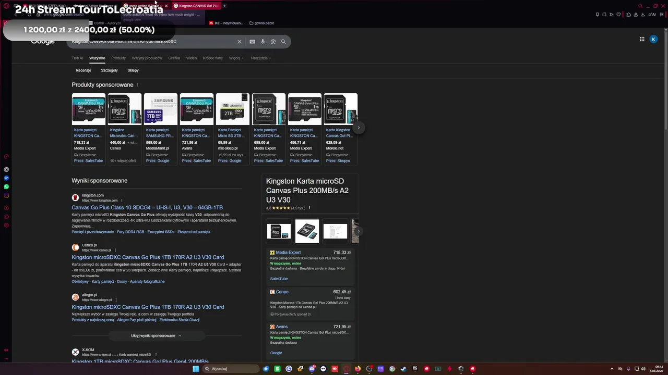668x375 pixels.
Task: Open WhatsApp in Opera sidebar
Action: coord(6,186)
